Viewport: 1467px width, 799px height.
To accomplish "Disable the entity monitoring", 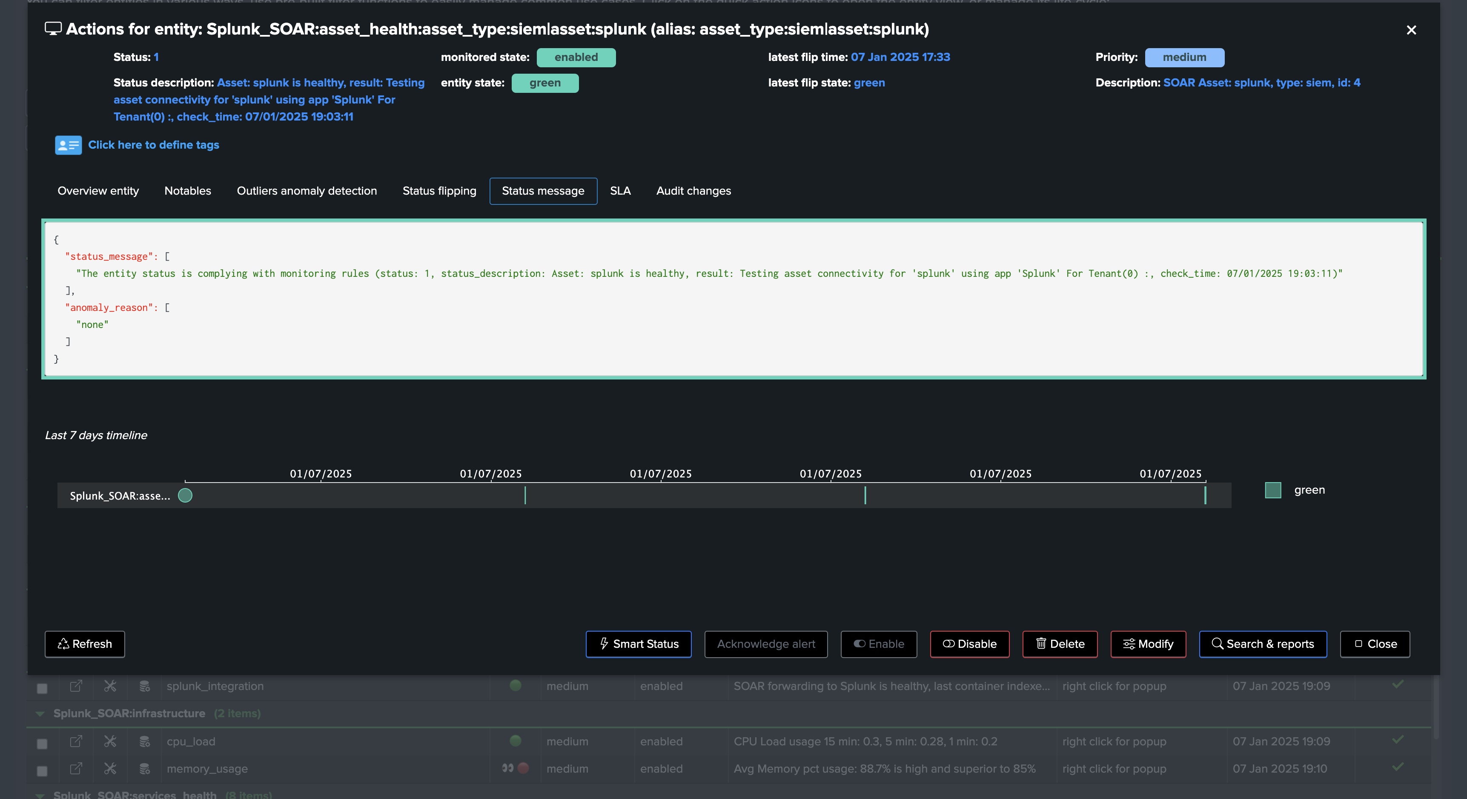I will pos(969,644).
